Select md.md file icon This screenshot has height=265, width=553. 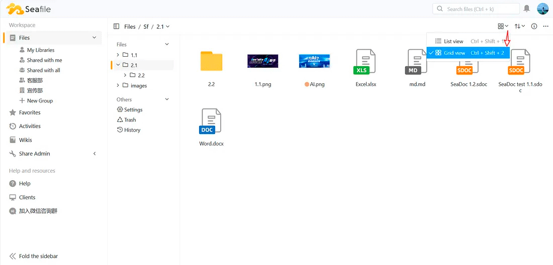tap(417, 62)
